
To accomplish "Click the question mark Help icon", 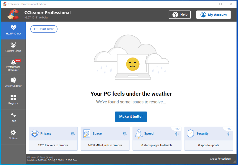I will (x=175, y=15).
